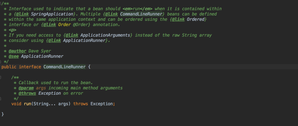Open the ApplicationArguments Javadoc link
This screenshot has width=298, height=126.
[111, 35]
